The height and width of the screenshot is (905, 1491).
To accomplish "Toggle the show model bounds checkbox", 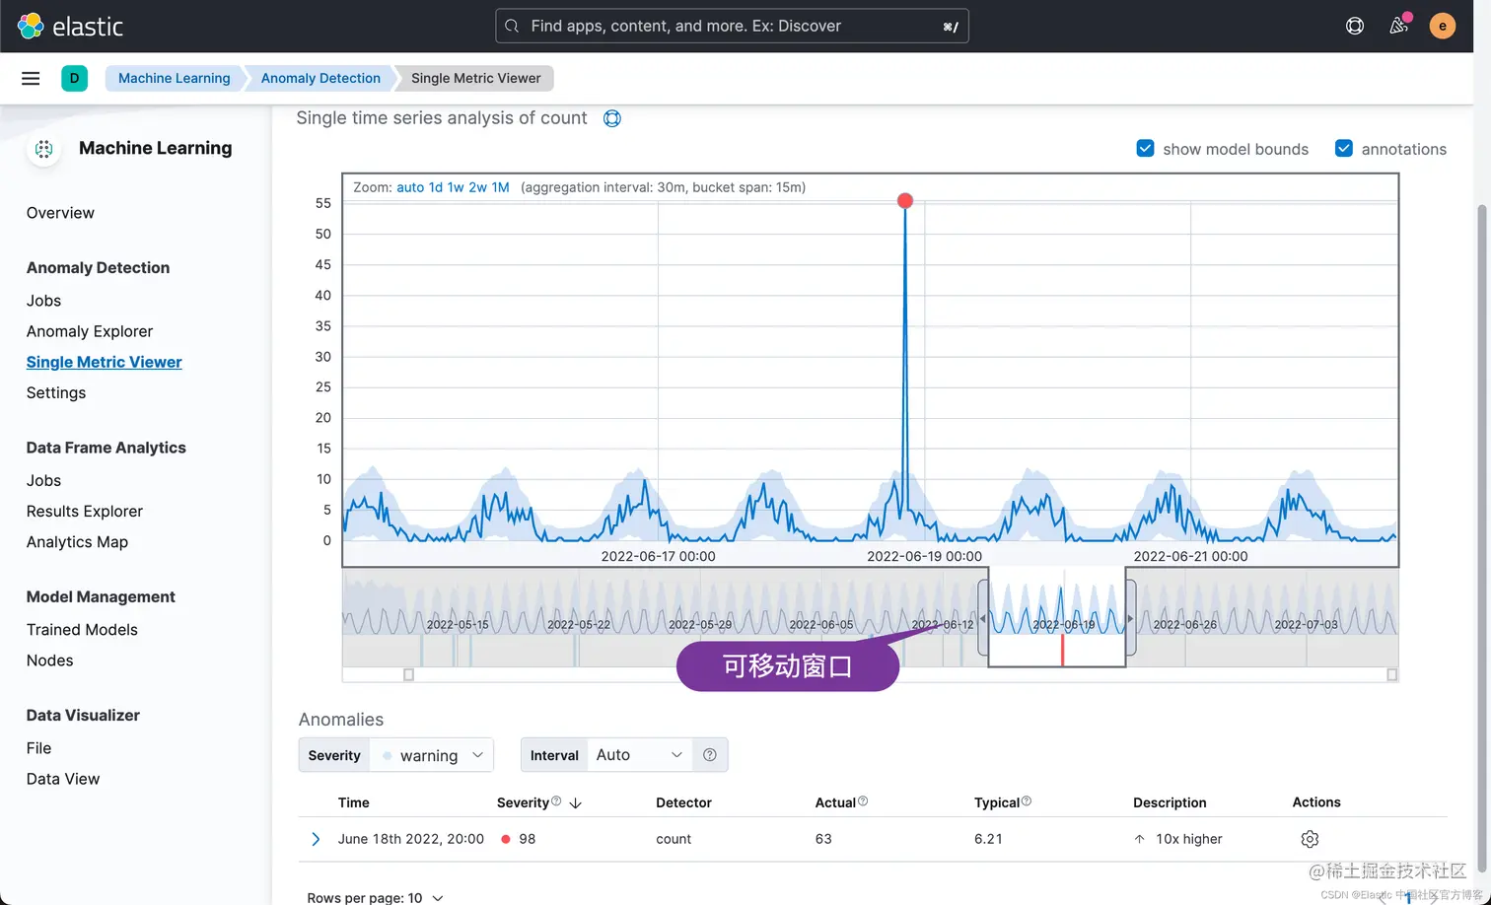I will [1145, 149].
